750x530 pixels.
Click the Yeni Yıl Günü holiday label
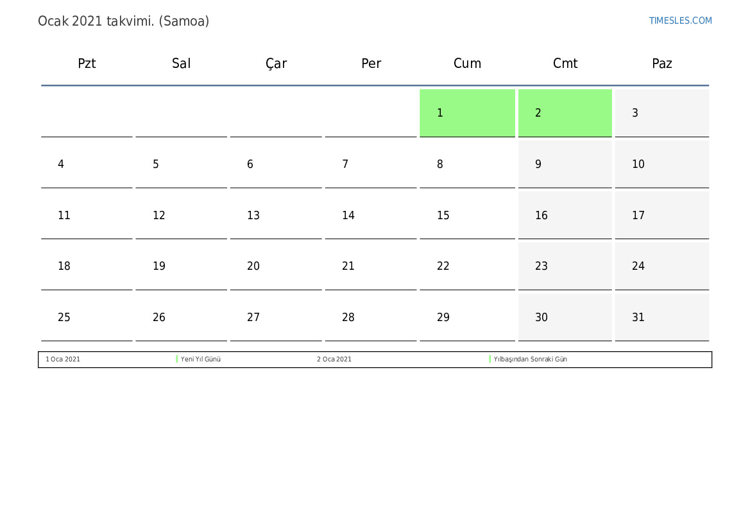pos(201,360)
